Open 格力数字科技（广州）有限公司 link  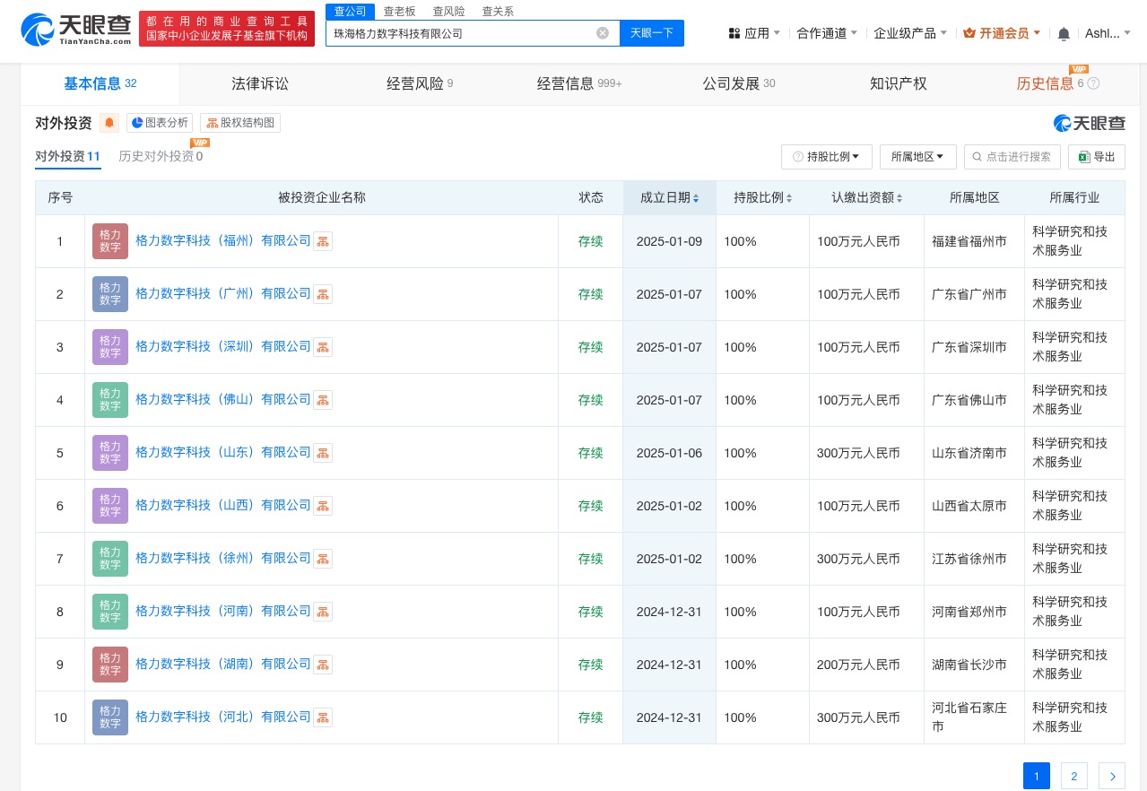point(222,293)
